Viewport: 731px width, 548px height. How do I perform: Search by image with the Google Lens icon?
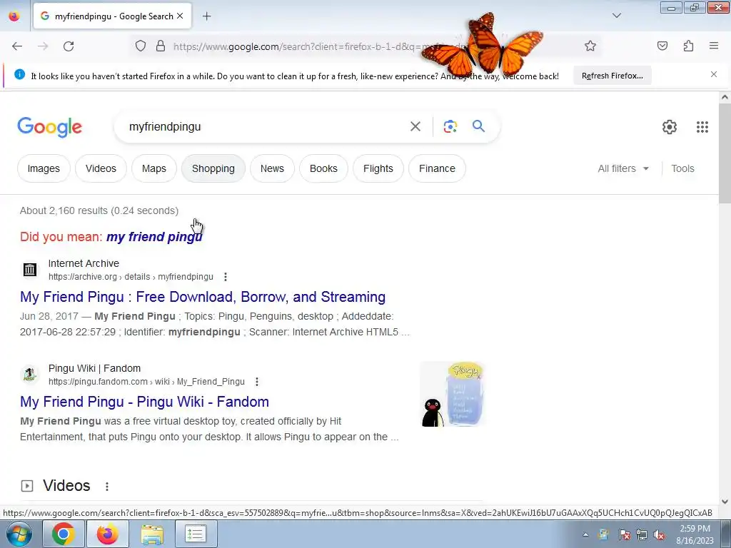click(450, 126)
